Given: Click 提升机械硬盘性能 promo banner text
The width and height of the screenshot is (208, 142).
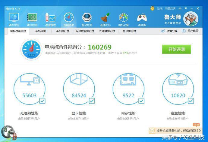Looking at the screenshot, I should tap(178, 131).
